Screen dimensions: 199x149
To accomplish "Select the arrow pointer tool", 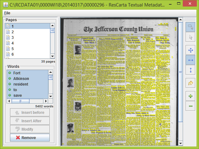I will point(190,37).
